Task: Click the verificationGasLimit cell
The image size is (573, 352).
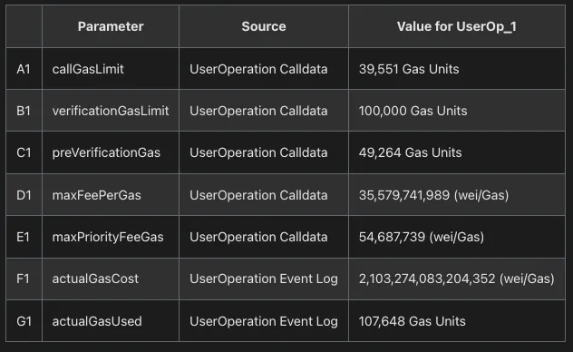Action: tap(111, 111)
